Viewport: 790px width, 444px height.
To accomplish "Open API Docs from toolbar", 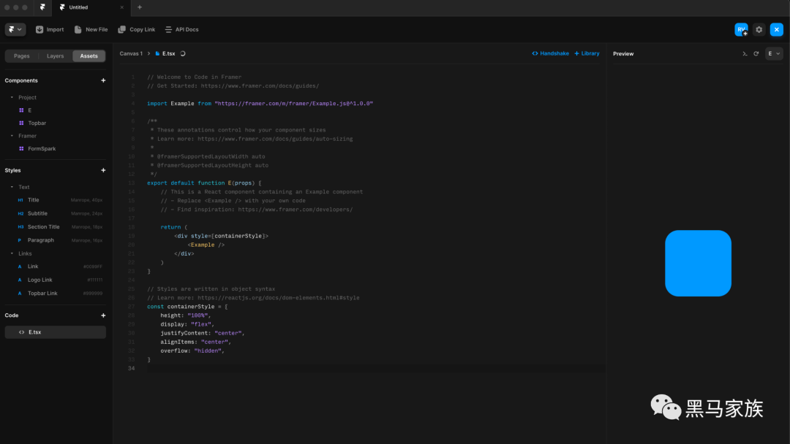I will tap(169, 30).
